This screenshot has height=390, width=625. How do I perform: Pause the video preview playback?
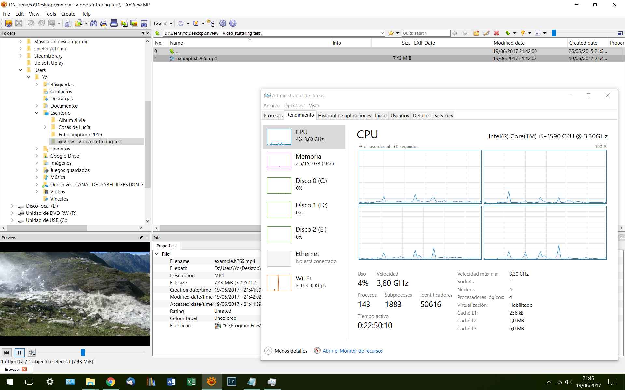pyautogui.click(x=19, y=353)
